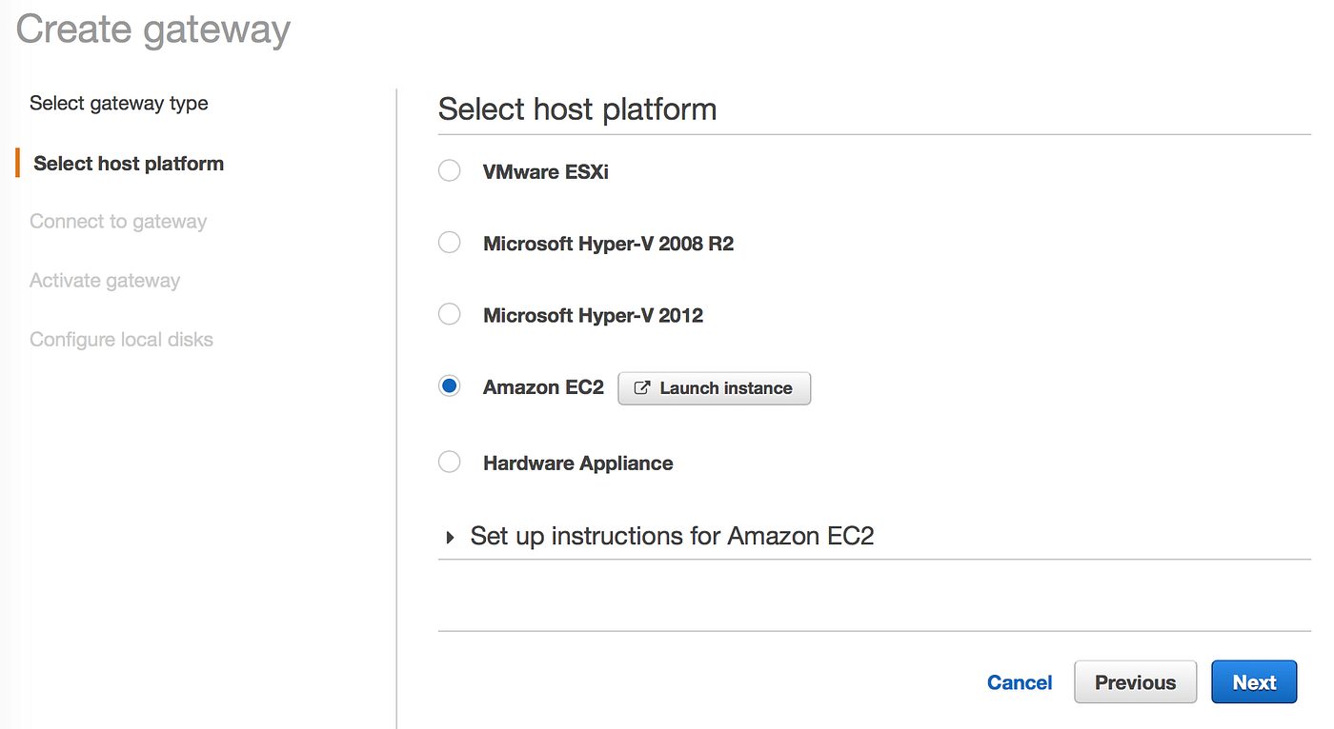
Task: Click the disclosure triangle next to setup instructions
Action: point(450,537)
